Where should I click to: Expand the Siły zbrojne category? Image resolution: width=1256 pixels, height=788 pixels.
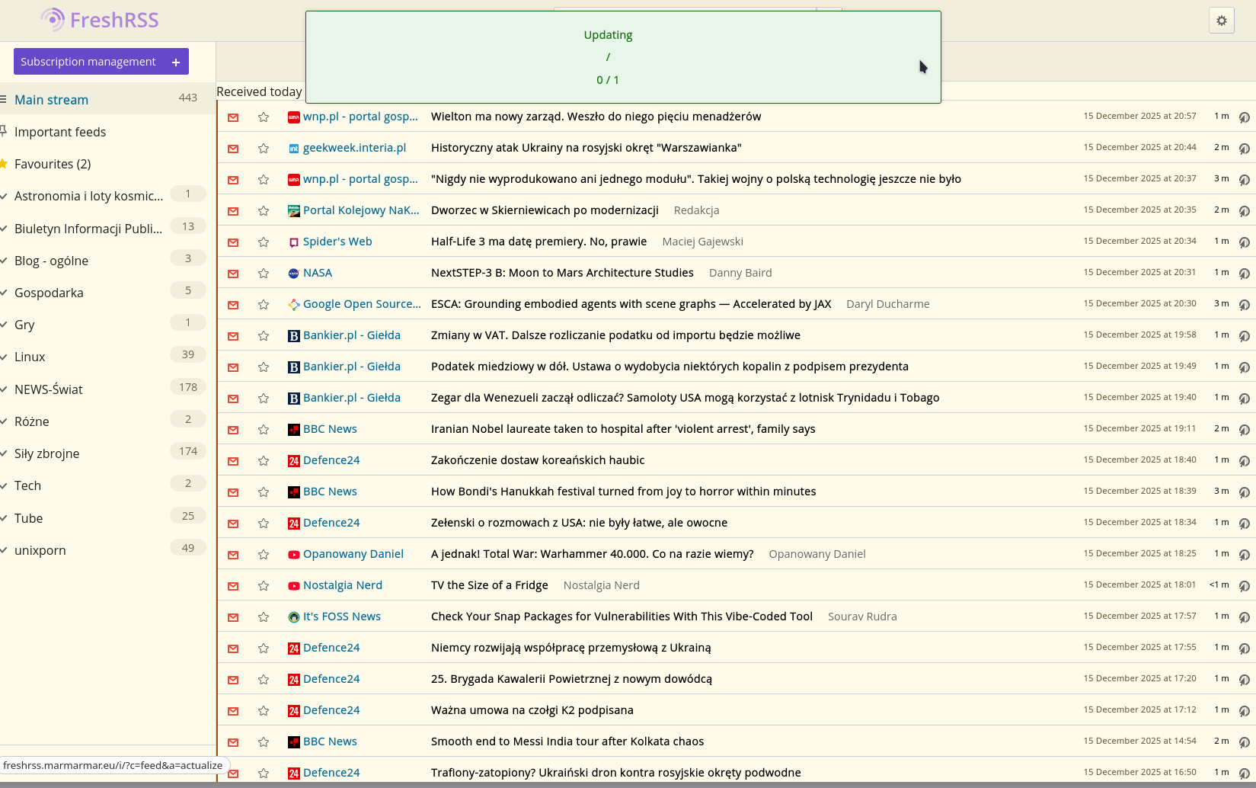pyautogui.click(x=4, y=453)
